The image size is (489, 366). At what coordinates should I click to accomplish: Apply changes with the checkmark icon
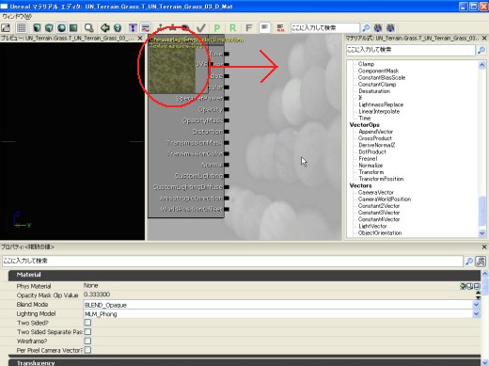coord(201,28)
